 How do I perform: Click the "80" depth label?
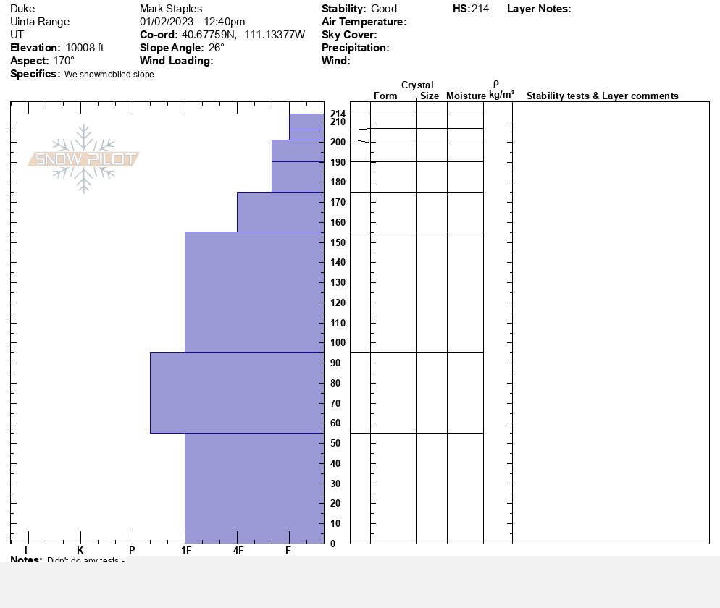[335, 383]
